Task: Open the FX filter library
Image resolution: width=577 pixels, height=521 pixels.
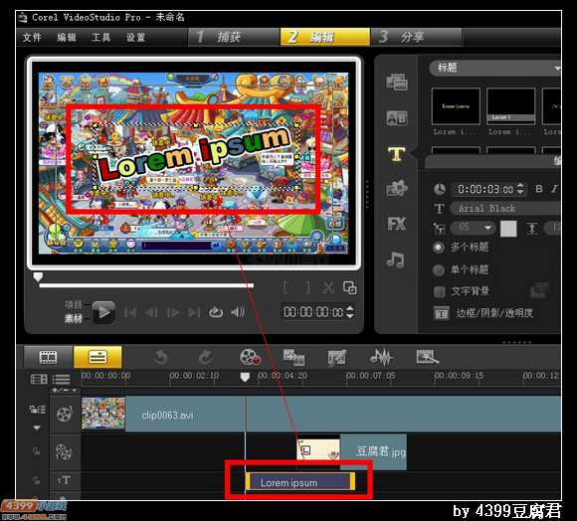Action: pyautogui.click(x=396, y=223)
